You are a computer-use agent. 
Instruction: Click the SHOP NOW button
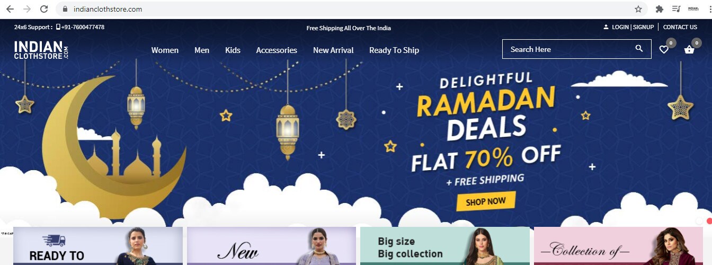[x=486, y=201]
